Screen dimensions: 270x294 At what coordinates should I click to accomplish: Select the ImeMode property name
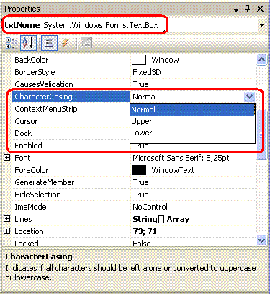pos(30,207)
